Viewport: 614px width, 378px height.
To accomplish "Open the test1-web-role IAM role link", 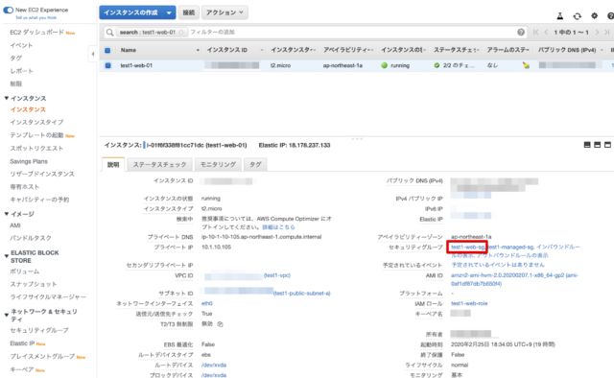I will (469, 303).
